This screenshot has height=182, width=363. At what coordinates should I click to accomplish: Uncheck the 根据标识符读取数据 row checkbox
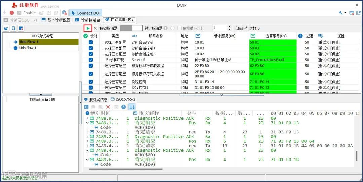click(91, 66)
